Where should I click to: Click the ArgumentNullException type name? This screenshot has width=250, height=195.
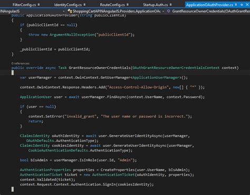click(72, 35)
